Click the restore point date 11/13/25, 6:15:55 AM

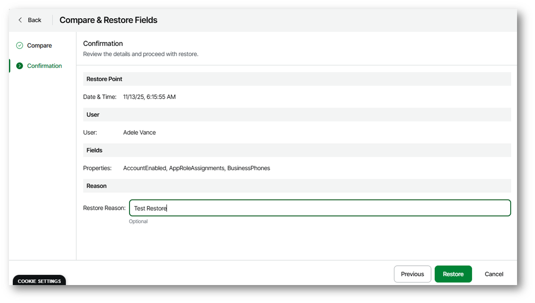point(149,97)
